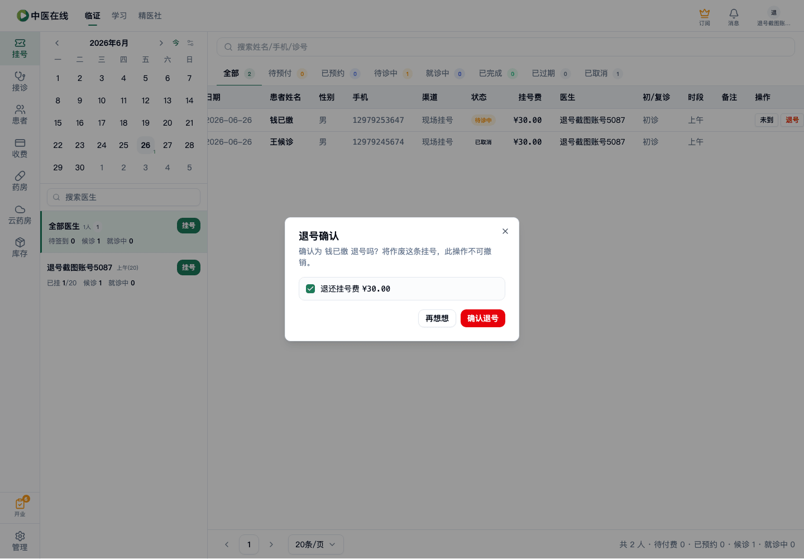Focus the 搜索医生 search field

click(123, 197)
